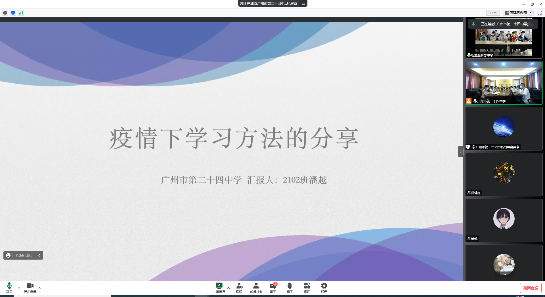This screenshot has width=545, height=297.
Task: Select the screen-sharing participant tile with earth avatar
Action: [504, 129]
